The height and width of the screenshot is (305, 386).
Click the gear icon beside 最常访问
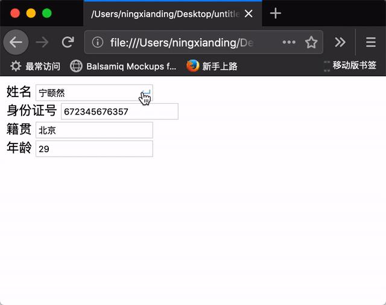click(x=16, y=66)
